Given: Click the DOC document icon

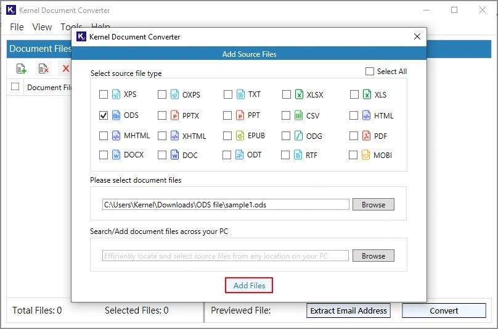Looking at the screenshot, I should [174, 155].
